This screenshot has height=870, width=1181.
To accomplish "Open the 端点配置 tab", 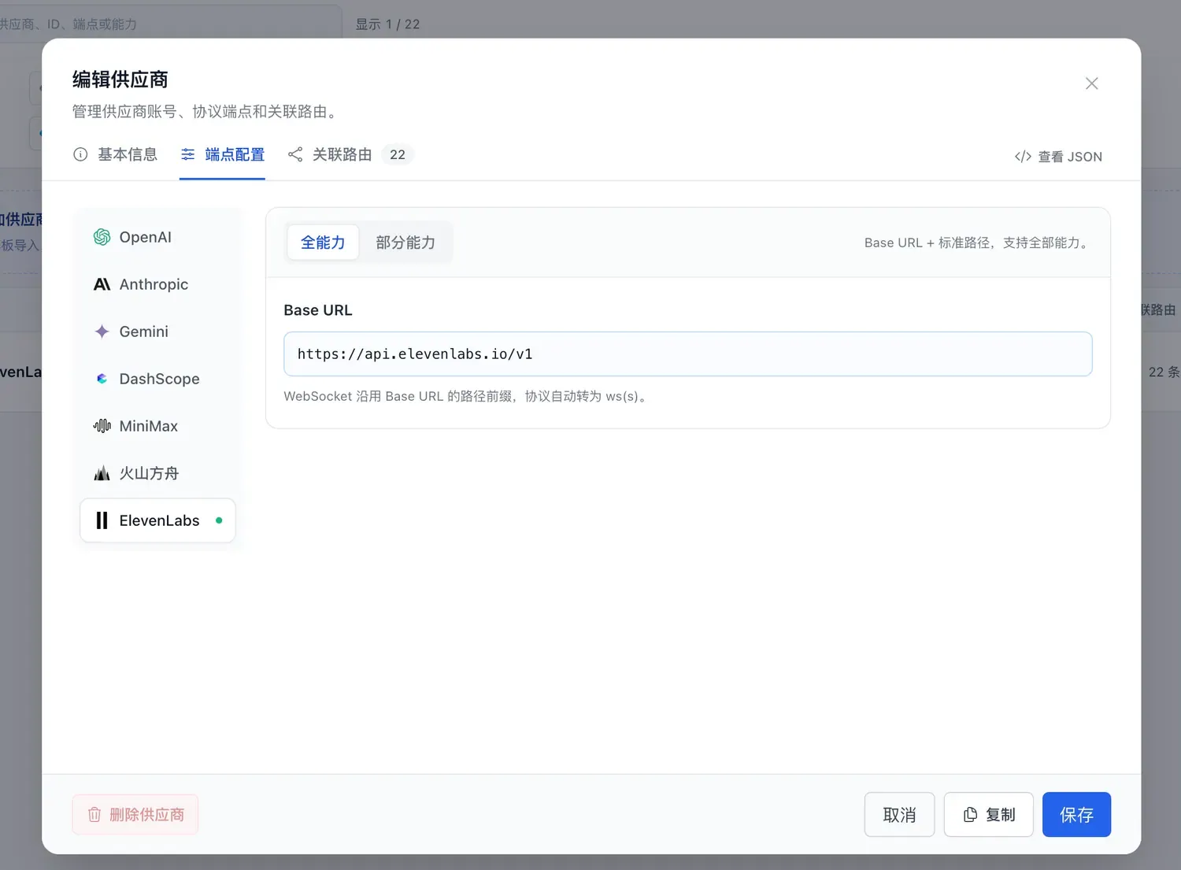I will click(x=222, y=154).
